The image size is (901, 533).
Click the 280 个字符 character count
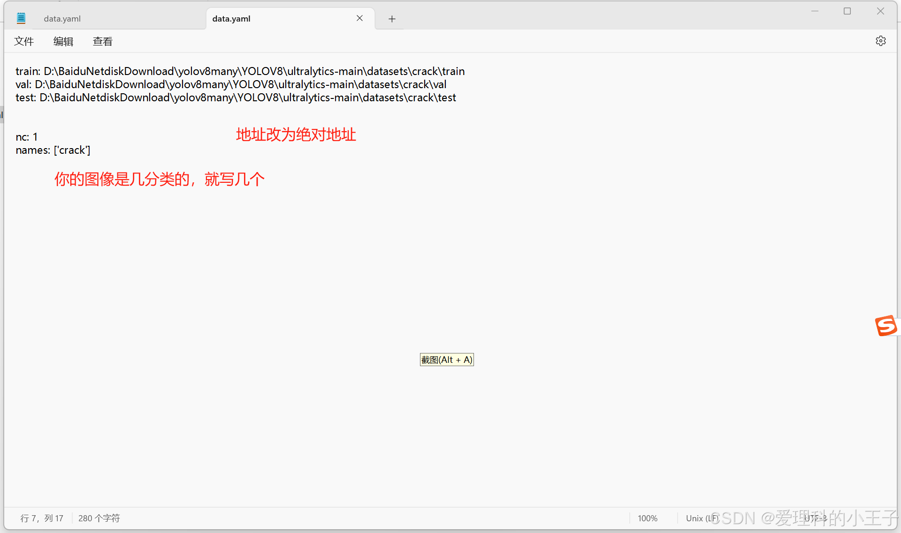[x=99, y=518]
